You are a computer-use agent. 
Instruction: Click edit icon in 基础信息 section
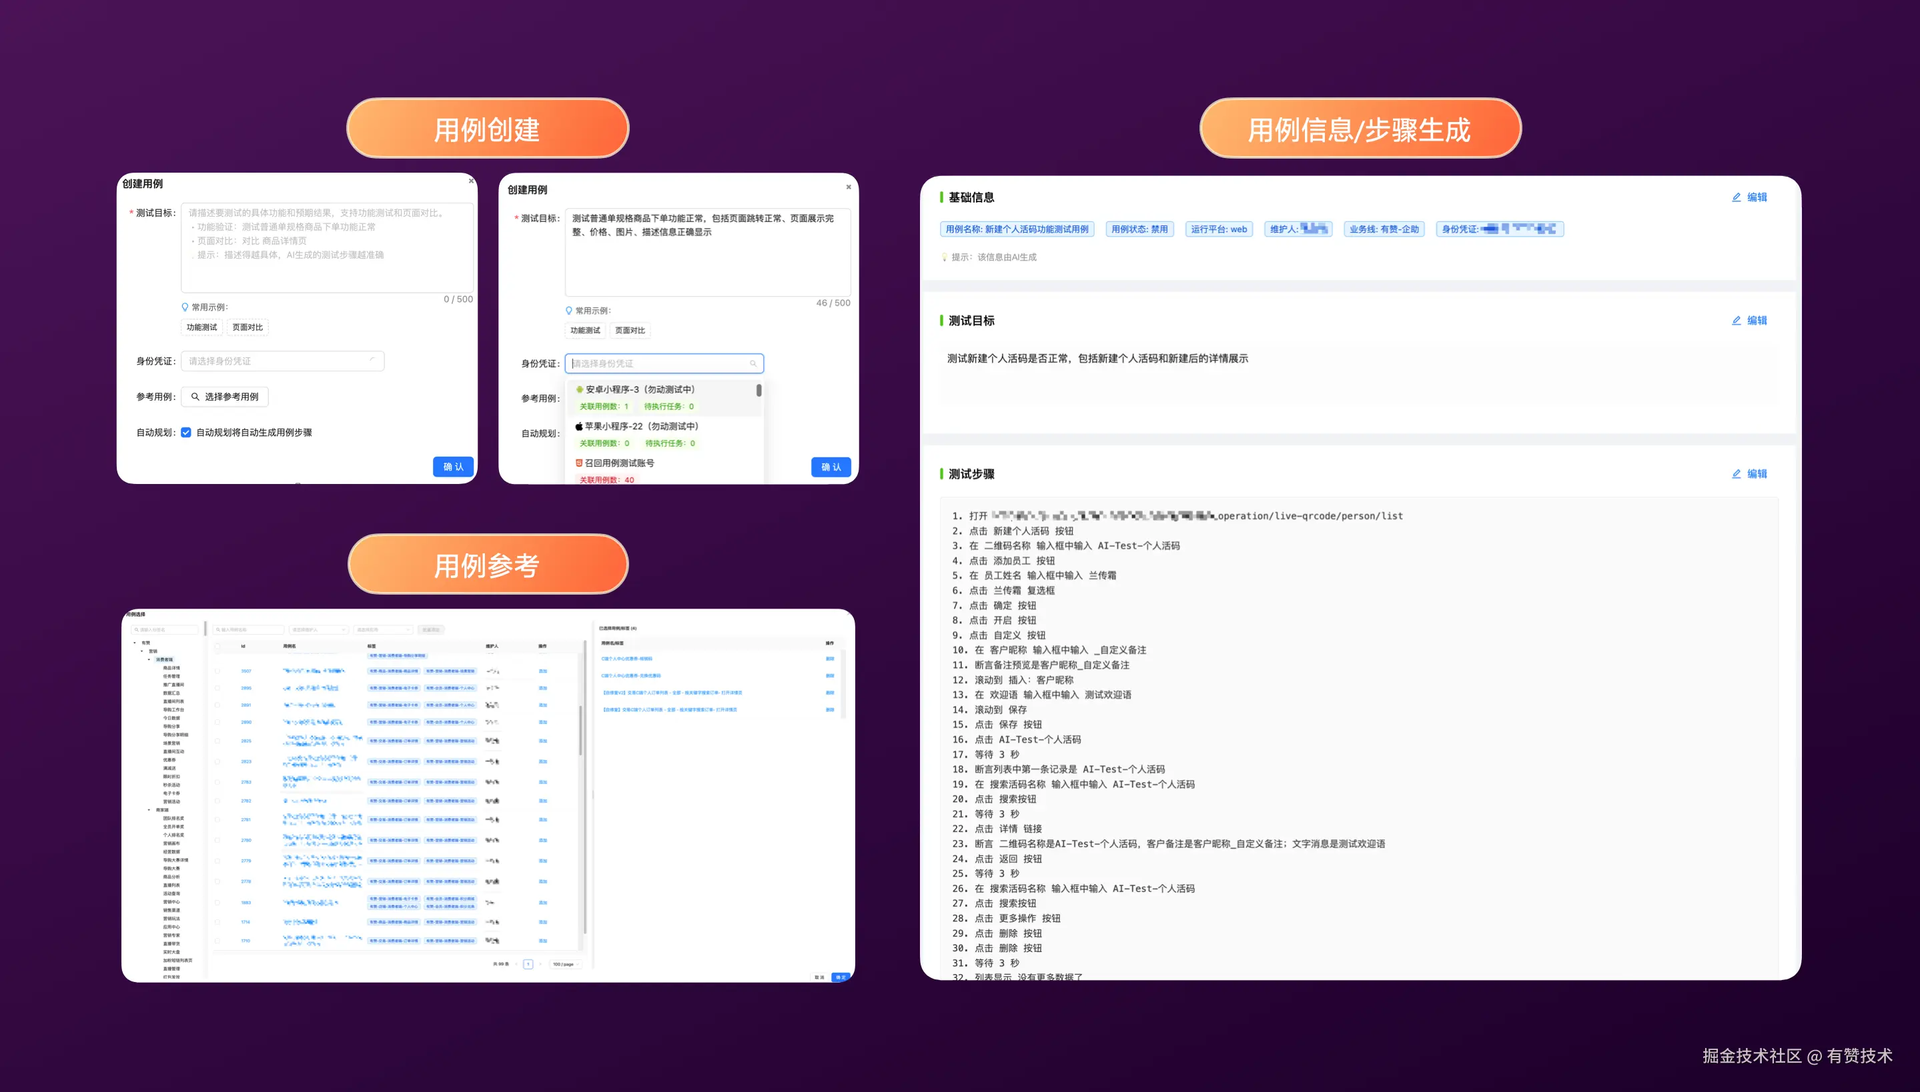1736,197
